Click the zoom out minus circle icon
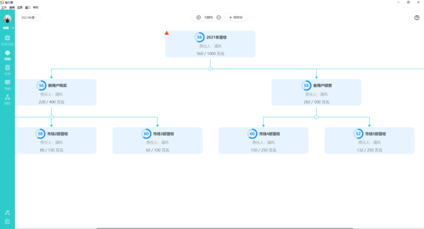The height and width of the screenshot is (229, 424). 218,17
